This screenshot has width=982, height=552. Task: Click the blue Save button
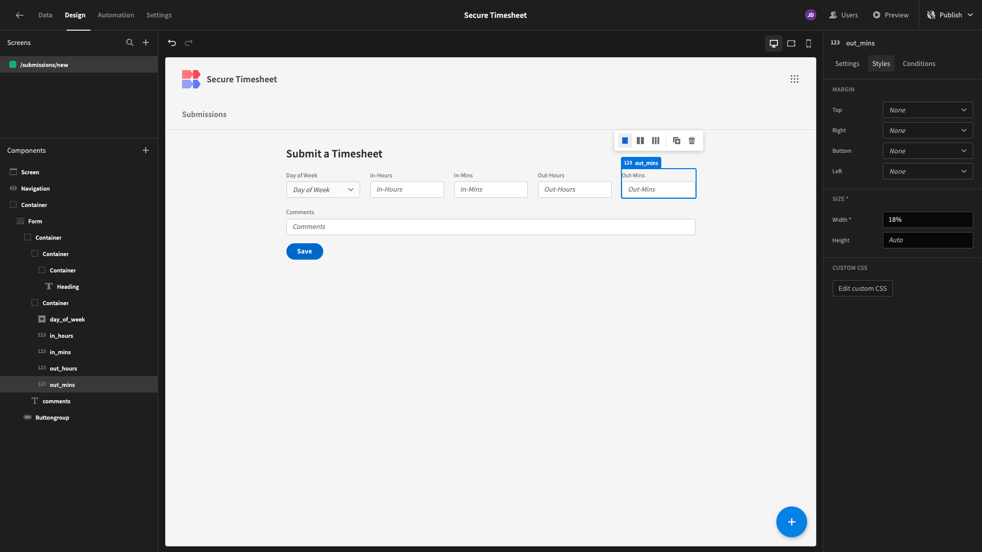(305, 251)
